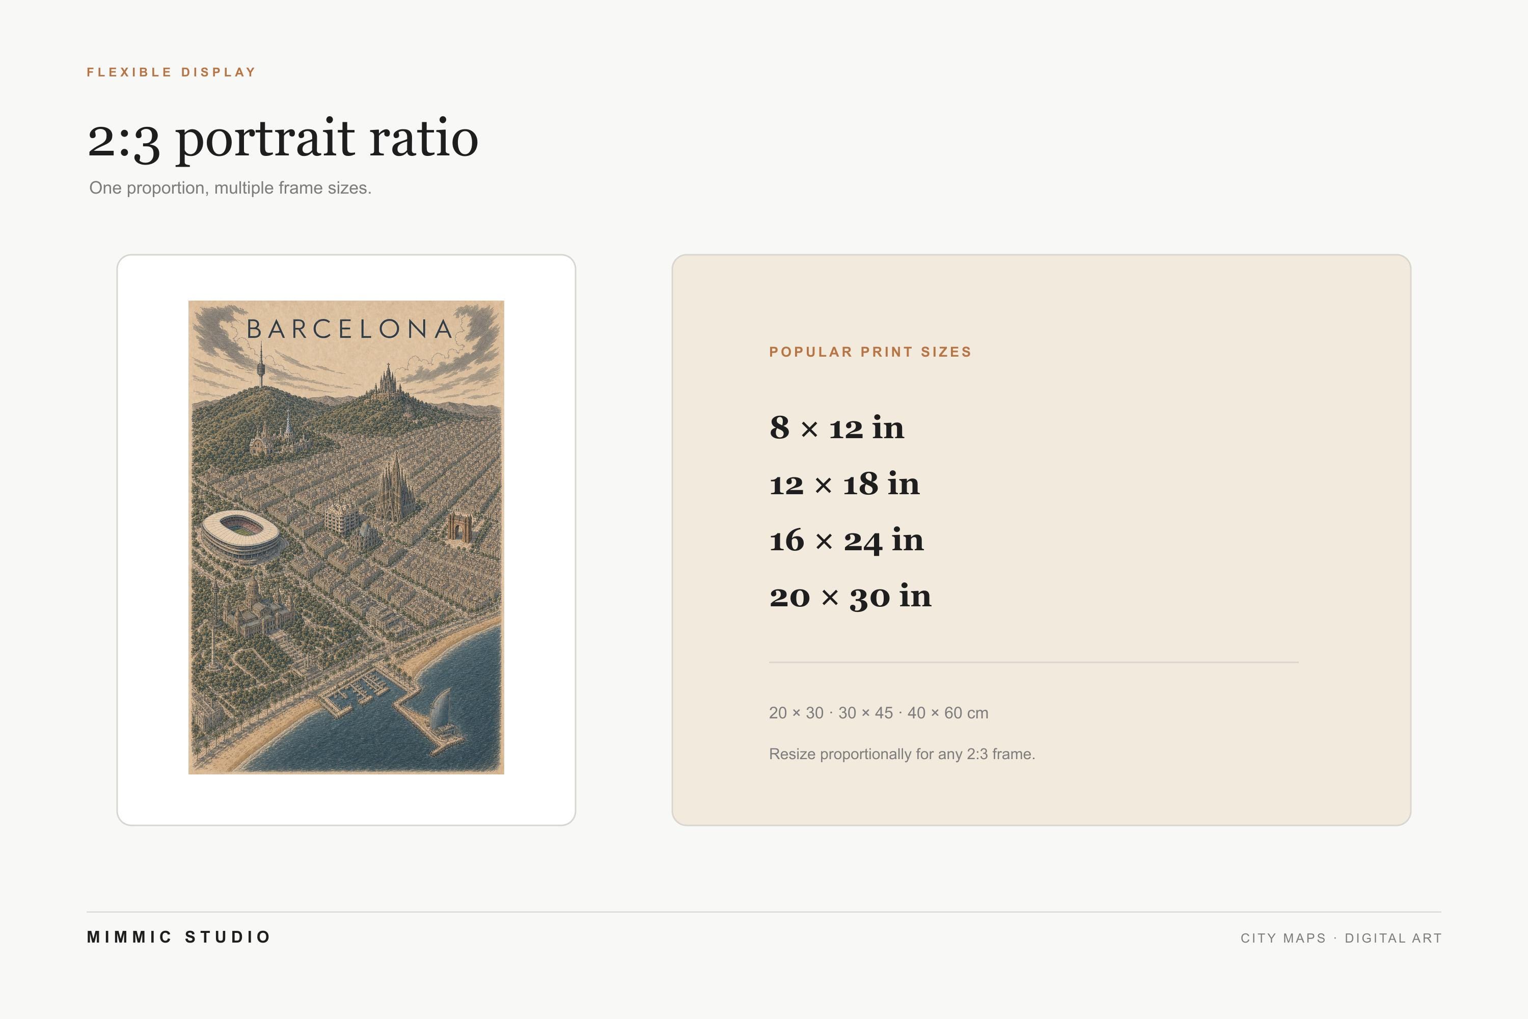The height and width of the screenshot is (1019, 1528).
Task: Click "CITY MAPS · DIGITAL ART" footer text
Action: coord(1341,938)
